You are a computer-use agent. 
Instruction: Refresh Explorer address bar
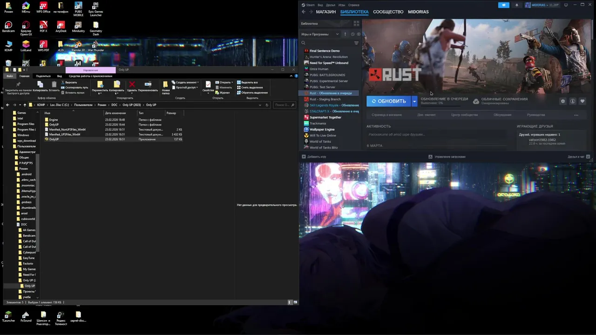pyautogui.click(x=267, y=105)
